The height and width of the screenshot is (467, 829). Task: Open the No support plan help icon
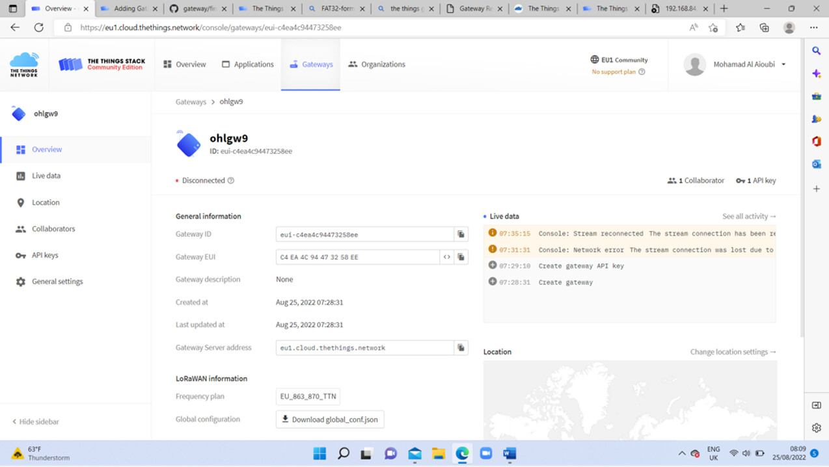click(x=642, y=72)
